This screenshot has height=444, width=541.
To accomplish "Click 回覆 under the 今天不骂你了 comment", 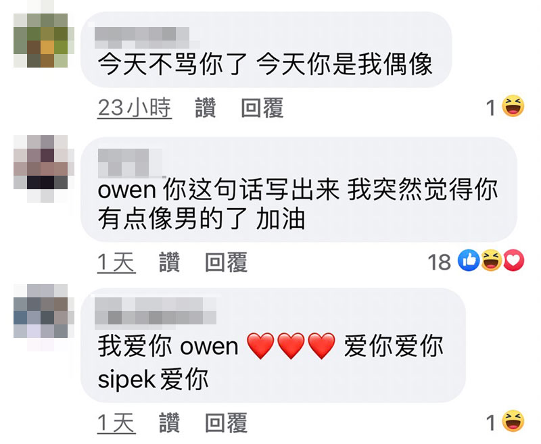I will click(262, 108).
